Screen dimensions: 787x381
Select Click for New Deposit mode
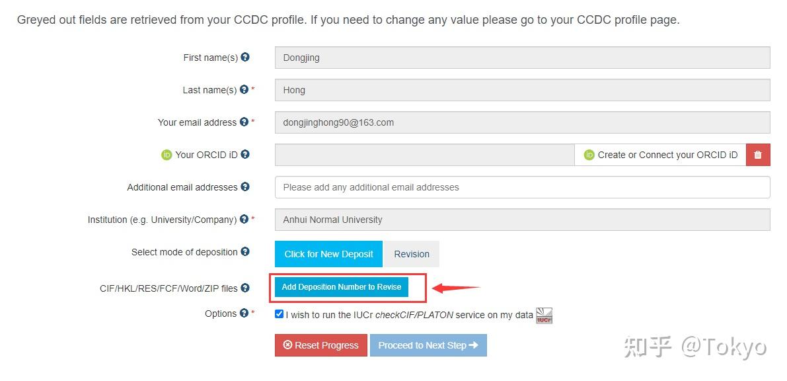(328, 254)
